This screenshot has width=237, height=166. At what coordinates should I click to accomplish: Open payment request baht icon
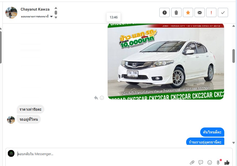click(x=218, y=162)
